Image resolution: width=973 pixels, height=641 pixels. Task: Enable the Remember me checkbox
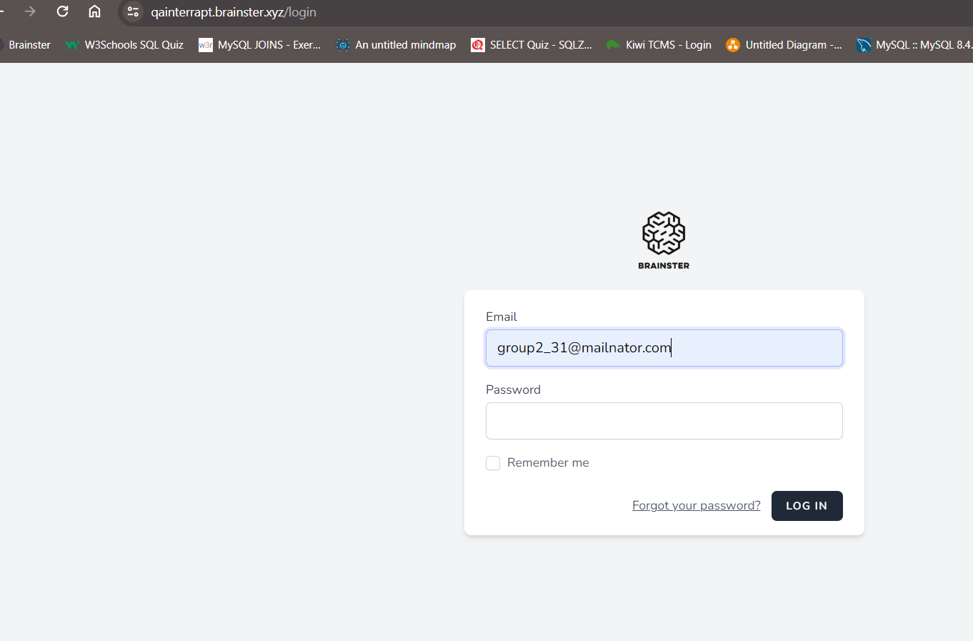coord(493,463)
